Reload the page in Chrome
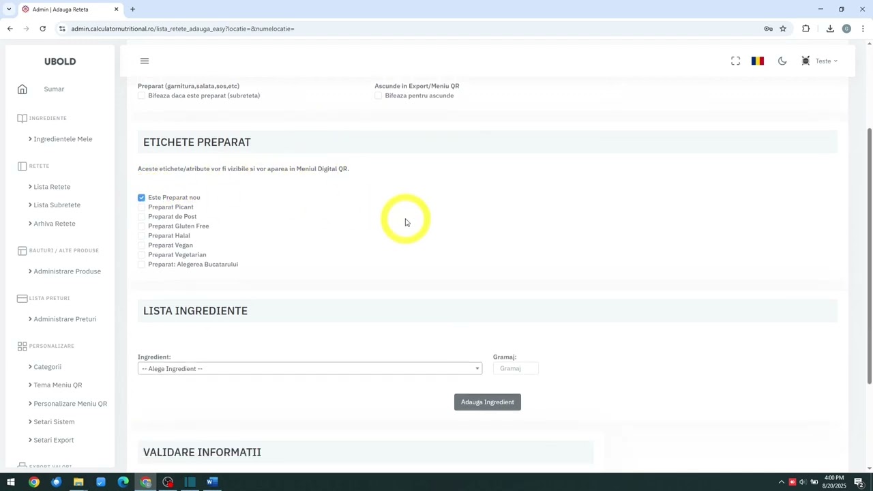The image size is (873, 491). (42, 29)
